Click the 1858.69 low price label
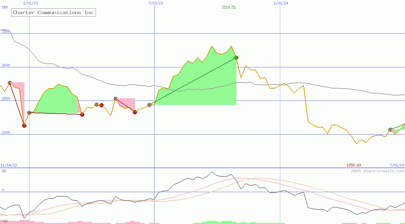The width and height of the screenshot is (405, 224). [354, 165]
